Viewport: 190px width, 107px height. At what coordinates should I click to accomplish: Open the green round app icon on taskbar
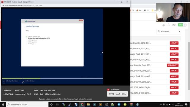(125, 104)
